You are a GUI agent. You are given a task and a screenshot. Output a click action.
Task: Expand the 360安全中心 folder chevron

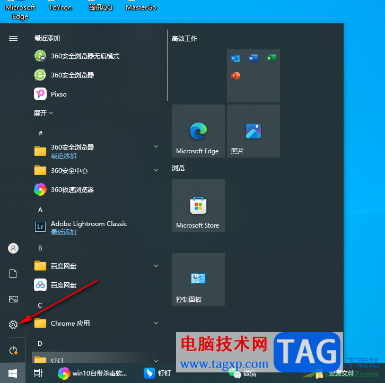click(x=156, y=170)
